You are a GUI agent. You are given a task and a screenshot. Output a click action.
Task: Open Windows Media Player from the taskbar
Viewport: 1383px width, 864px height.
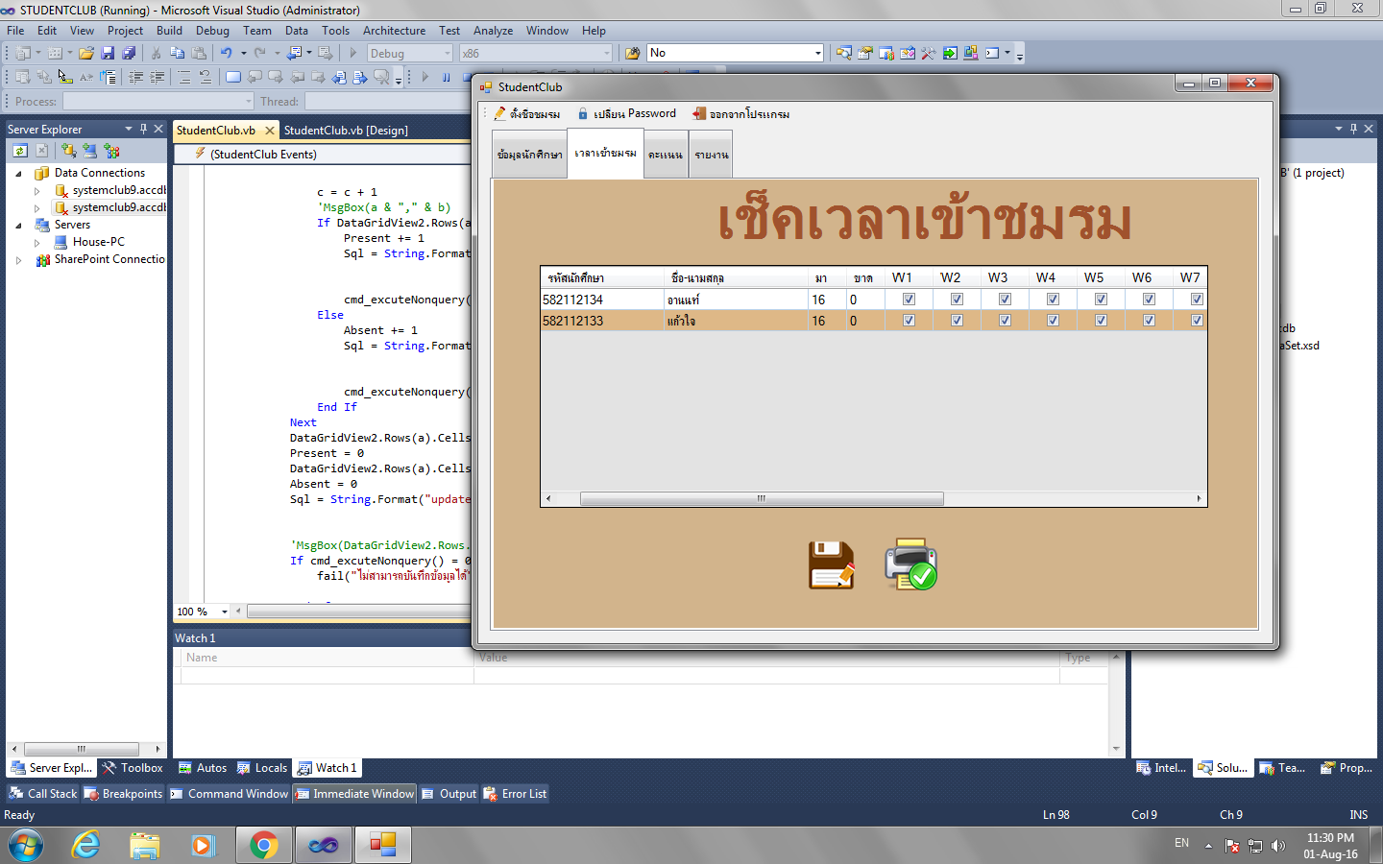pos(203,846)
